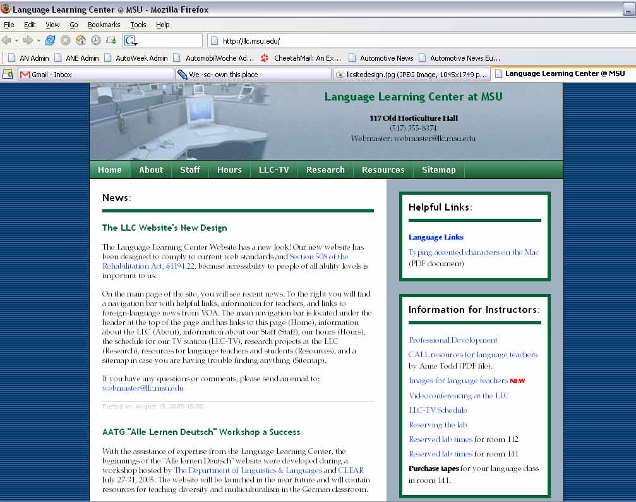Open the Forward history dropdown arrow
Image resolution: width=636 pixels, height=502 pixels.
tap(39, 41)
